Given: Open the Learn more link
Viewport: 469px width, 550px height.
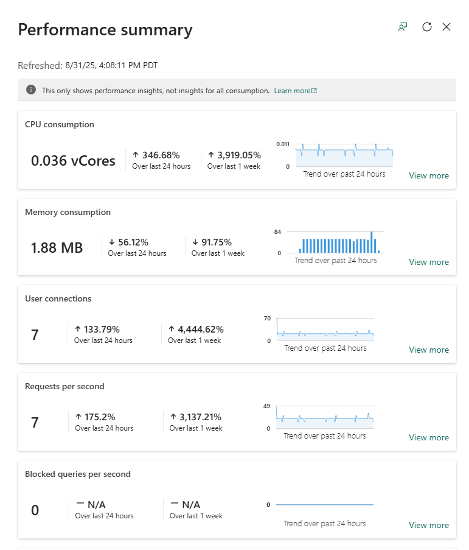Looking at the screenshot, I should (292, 91).
